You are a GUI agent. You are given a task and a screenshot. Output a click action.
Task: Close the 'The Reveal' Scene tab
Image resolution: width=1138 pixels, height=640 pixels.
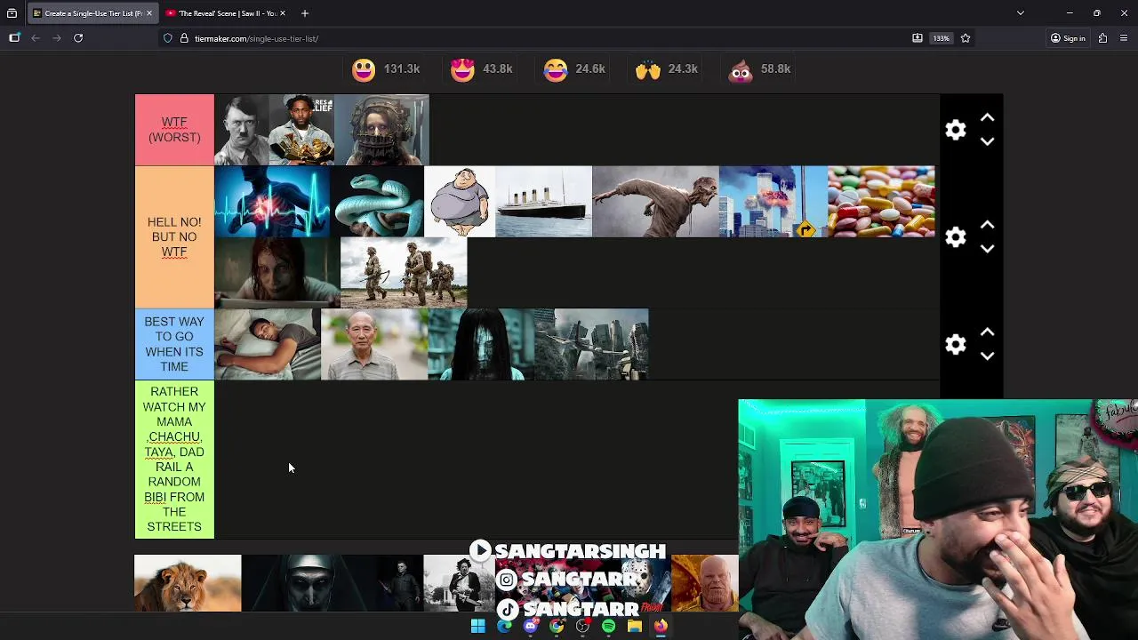[283, 13]
